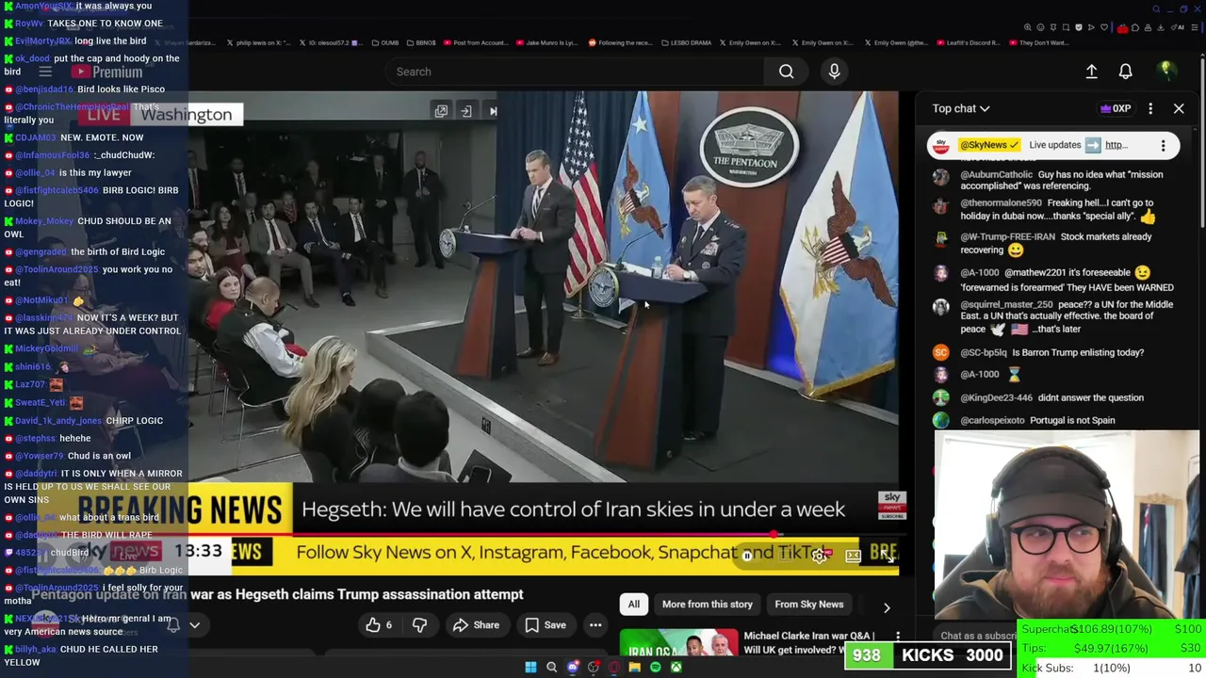Click browser toolbar shield ad-blocker icon
Viewport: 1206px width, 678px height.
coord(1079,27)
